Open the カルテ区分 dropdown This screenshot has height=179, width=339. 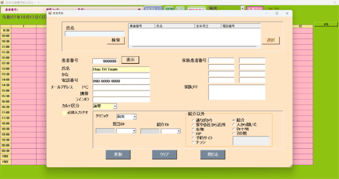tap(115, 106)
